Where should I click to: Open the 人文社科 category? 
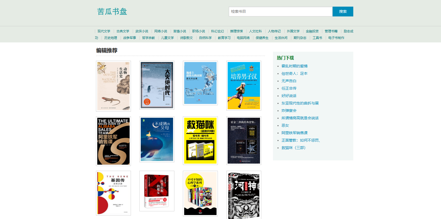(255, 31)
